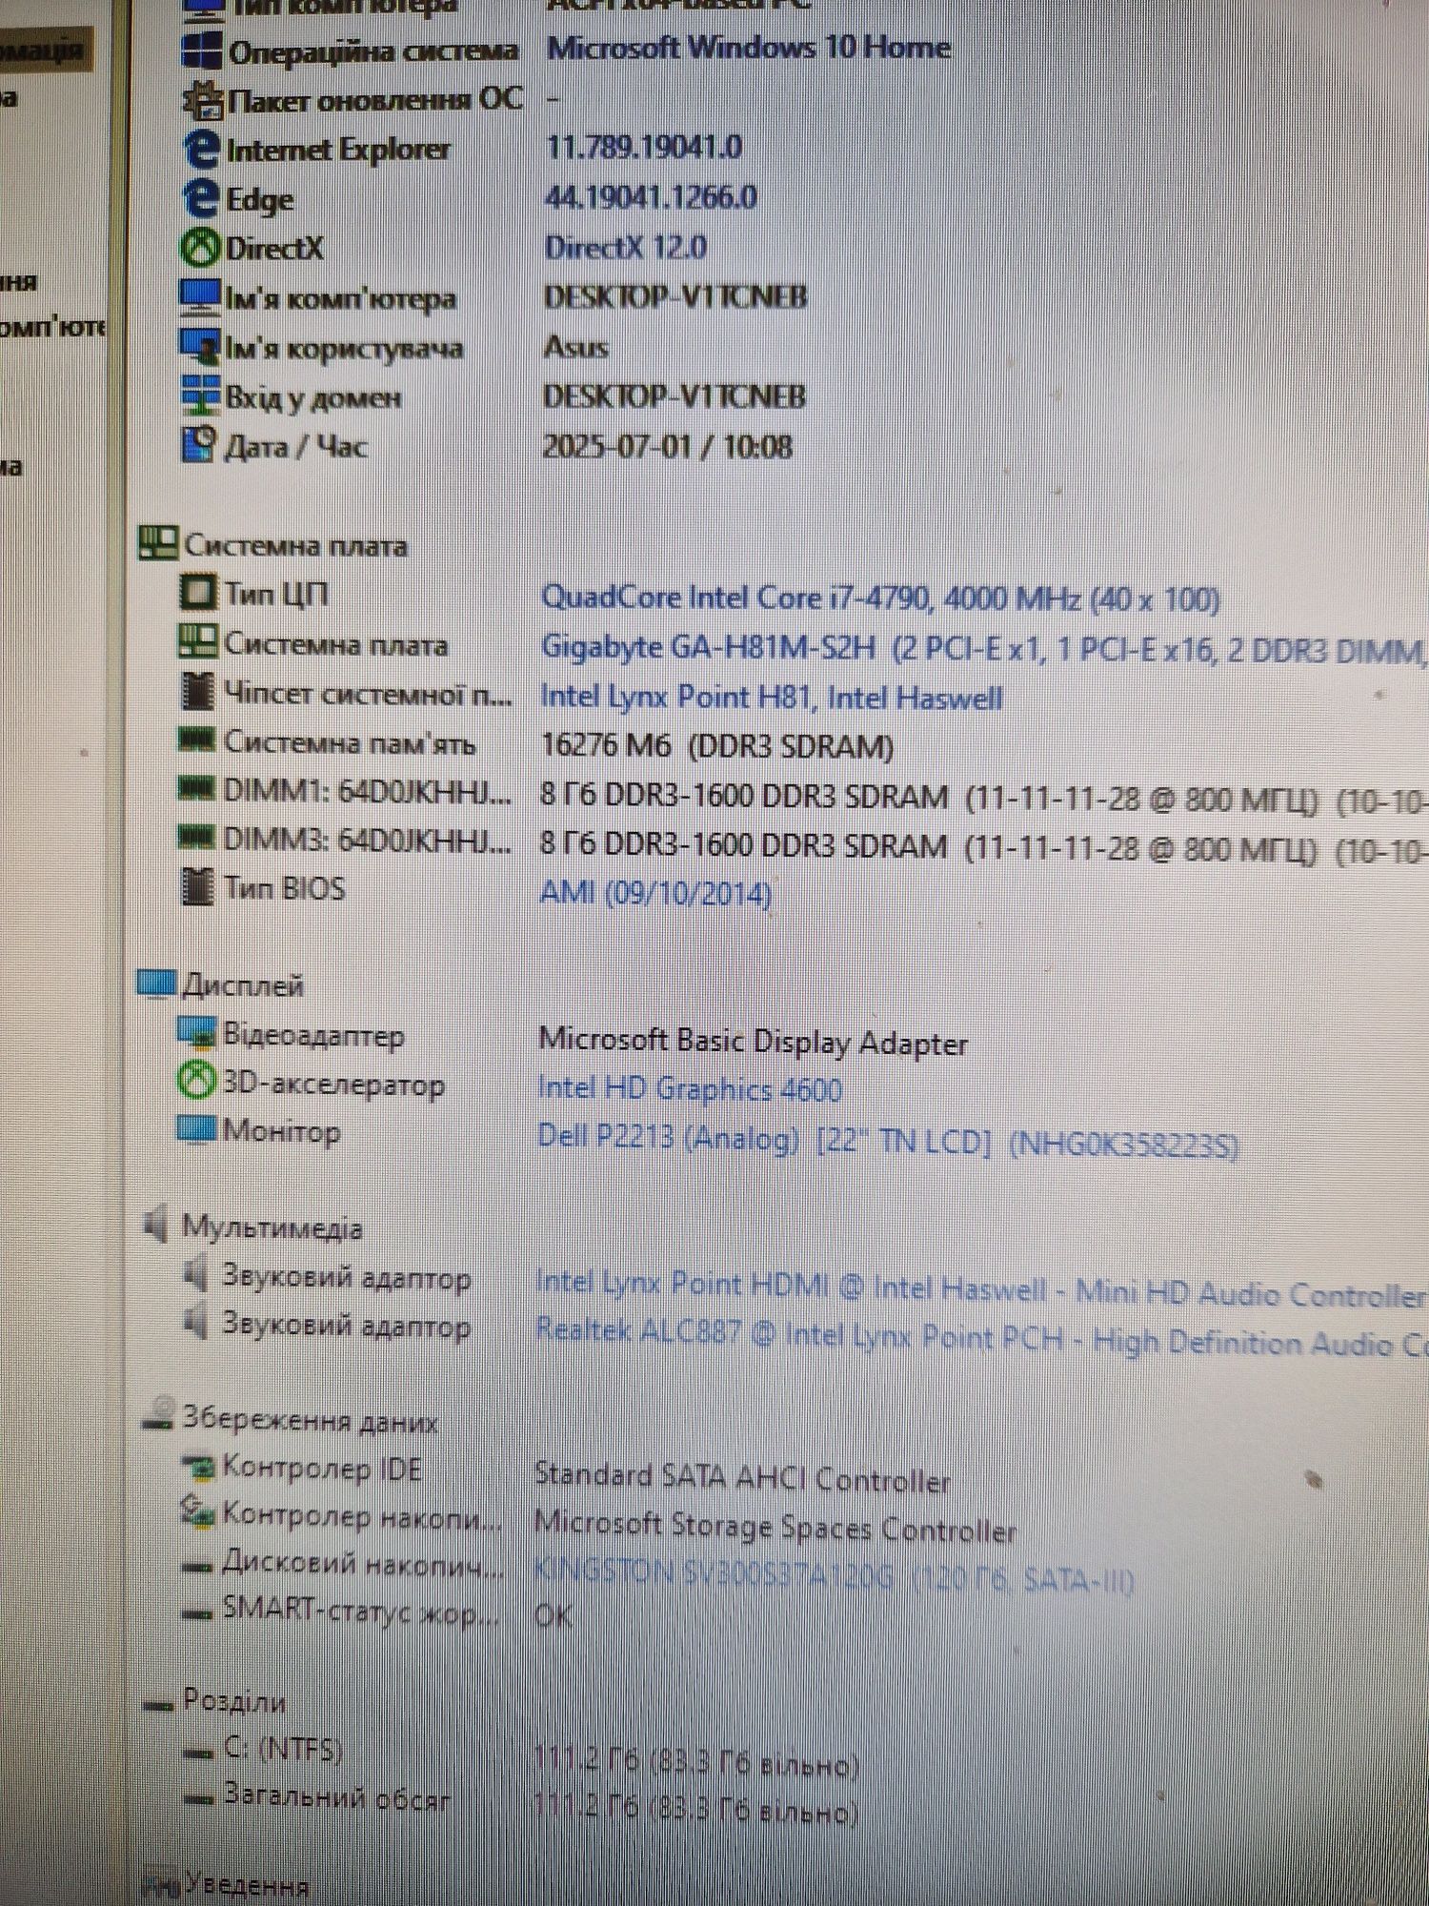1429x1906 pixels.
Task: Click the monitor icon beside Монітор
Action: pos(196,1129)
